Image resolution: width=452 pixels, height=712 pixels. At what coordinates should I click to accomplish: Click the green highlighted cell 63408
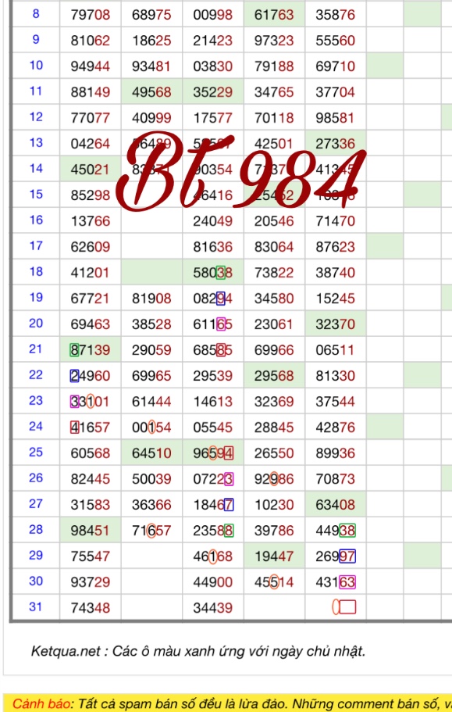coord(336,504)
